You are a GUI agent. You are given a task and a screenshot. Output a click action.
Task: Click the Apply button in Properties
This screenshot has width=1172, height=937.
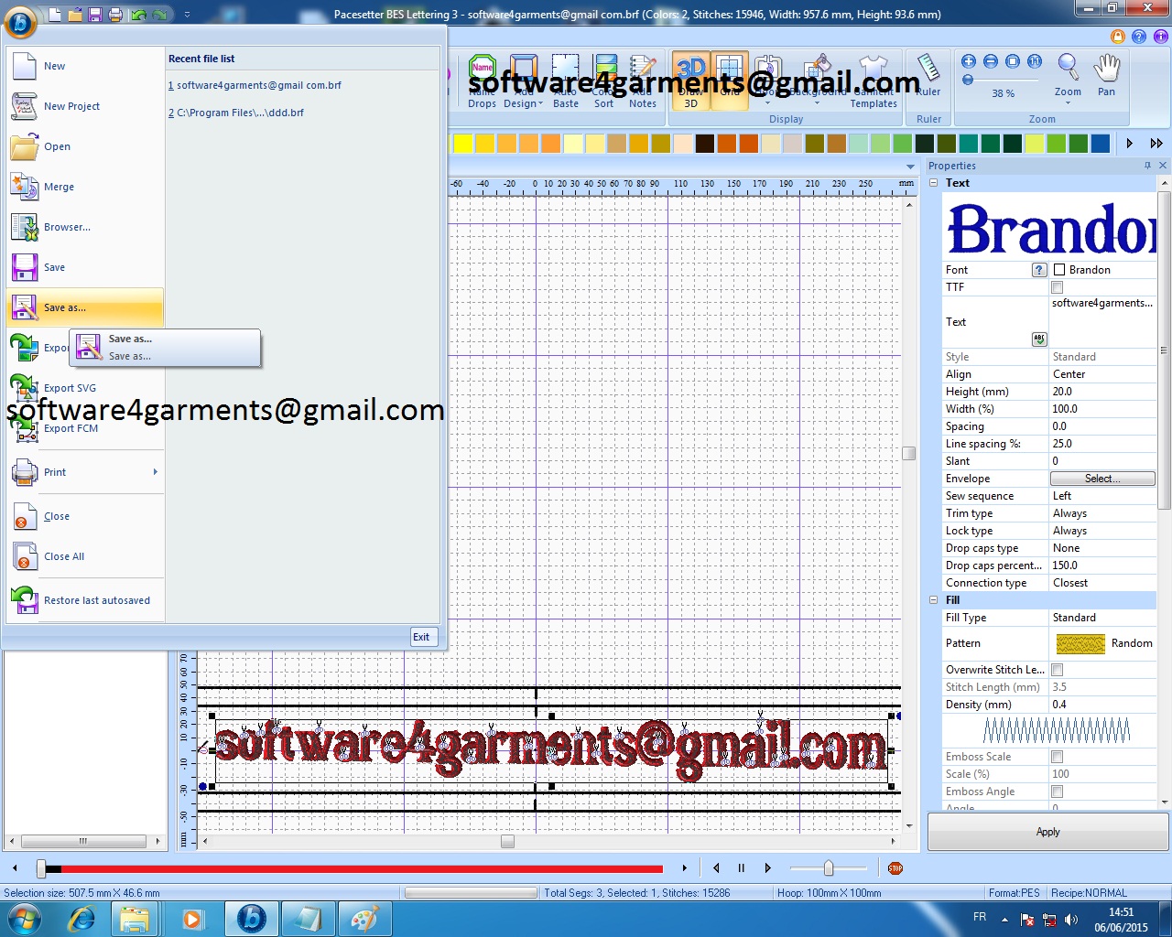pos(1048,832)
